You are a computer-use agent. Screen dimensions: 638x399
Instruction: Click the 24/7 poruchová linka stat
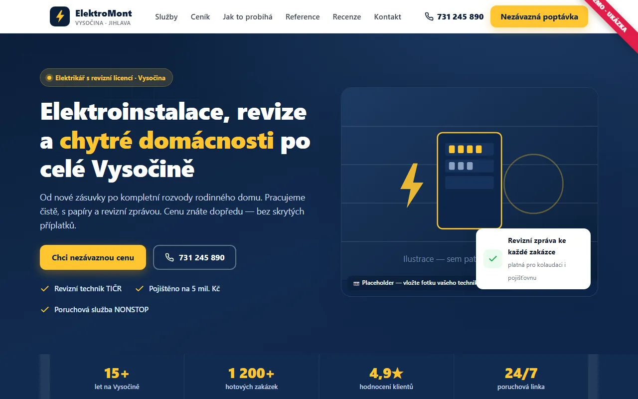521,379
